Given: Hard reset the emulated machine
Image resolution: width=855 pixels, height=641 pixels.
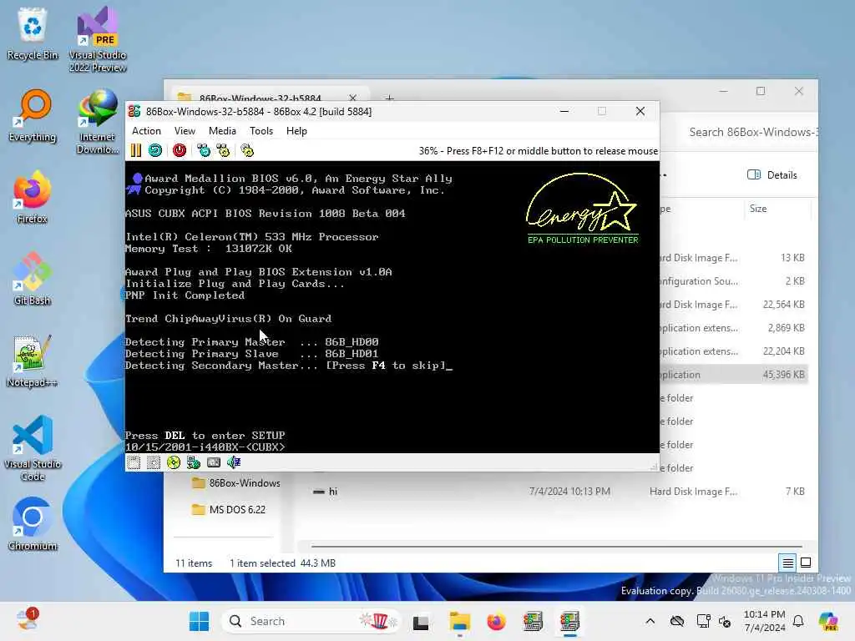Looking at the screenshot, I should point(155,150).
